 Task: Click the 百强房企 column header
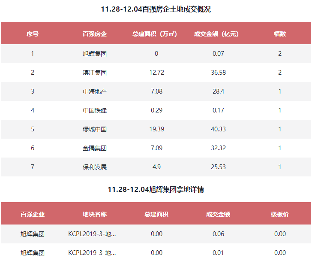[x=94, y=34]
